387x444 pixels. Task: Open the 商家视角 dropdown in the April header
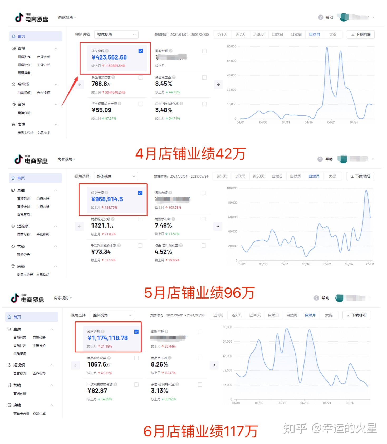pos(67,17)
